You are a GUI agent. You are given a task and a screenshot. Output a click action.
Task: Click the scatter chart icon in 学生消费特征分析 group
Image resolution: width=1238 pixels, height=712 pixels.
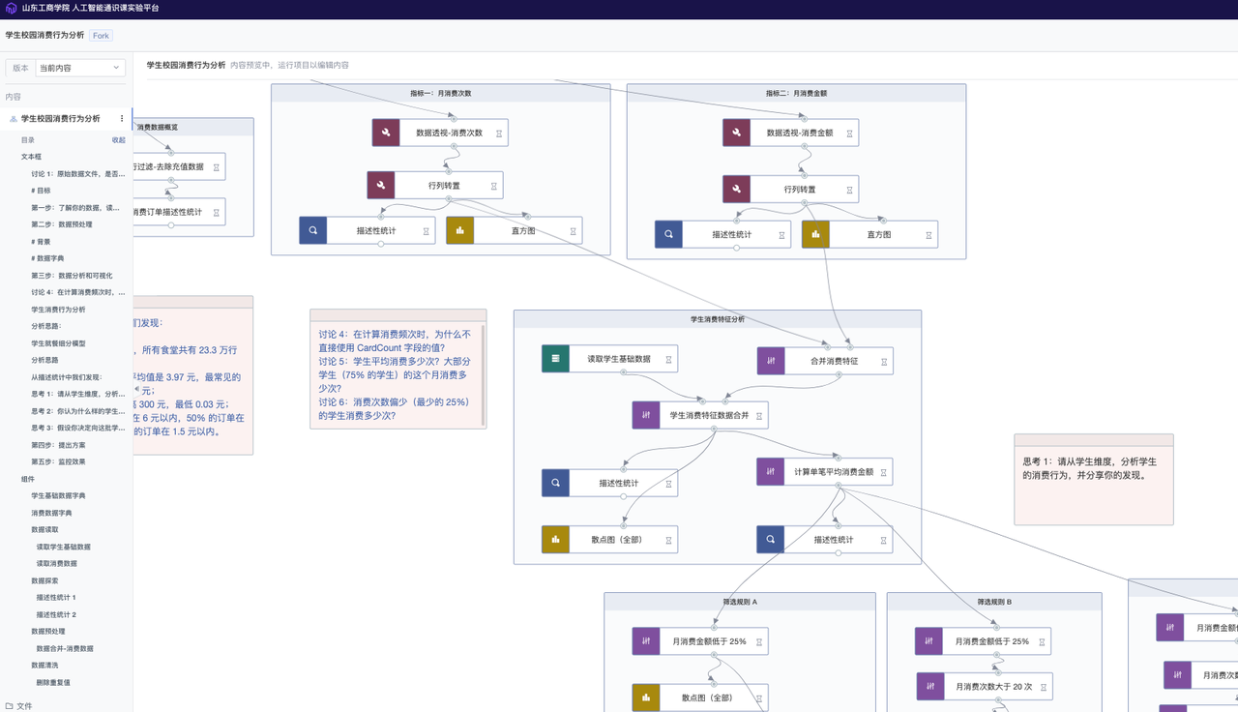pyautogui.click(x=555, y=540)
